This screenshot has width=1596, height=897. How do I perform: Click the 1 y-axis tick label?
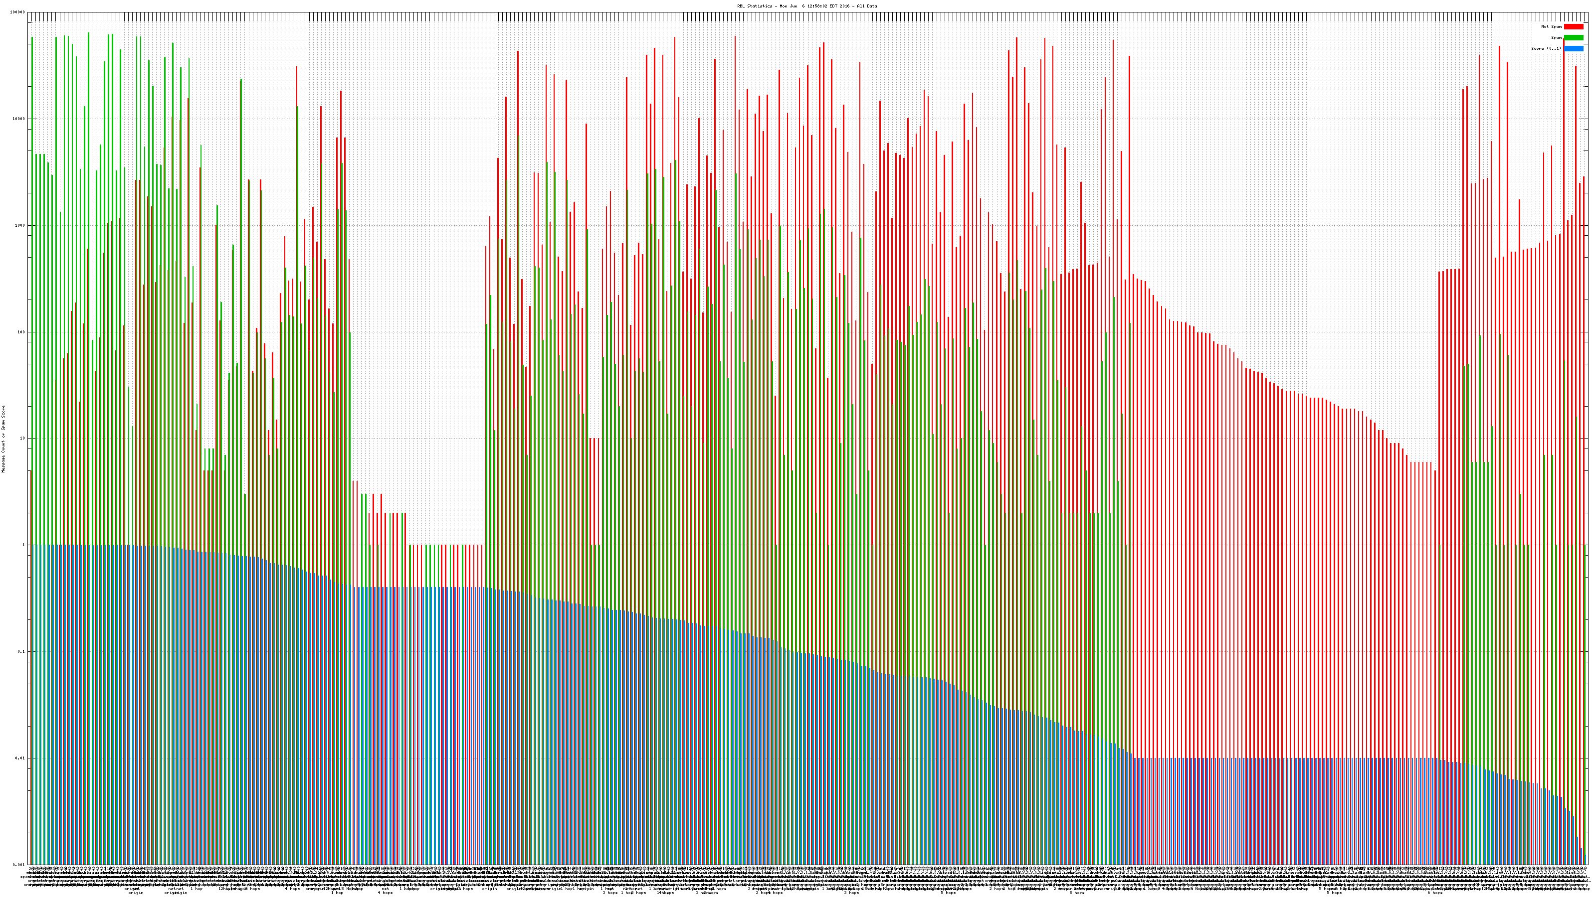tap(24, 545)
